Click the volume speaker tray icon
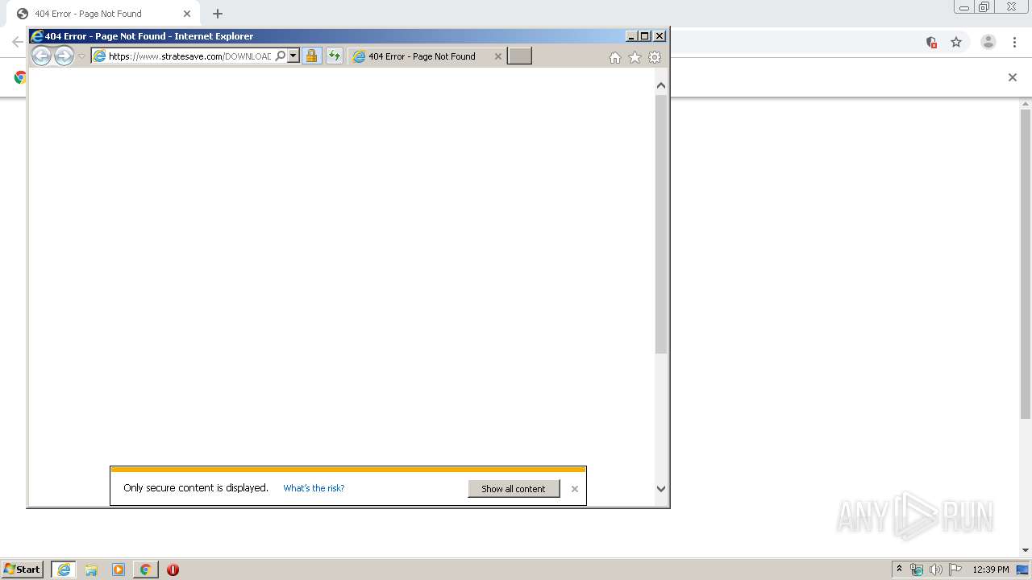 936,570
